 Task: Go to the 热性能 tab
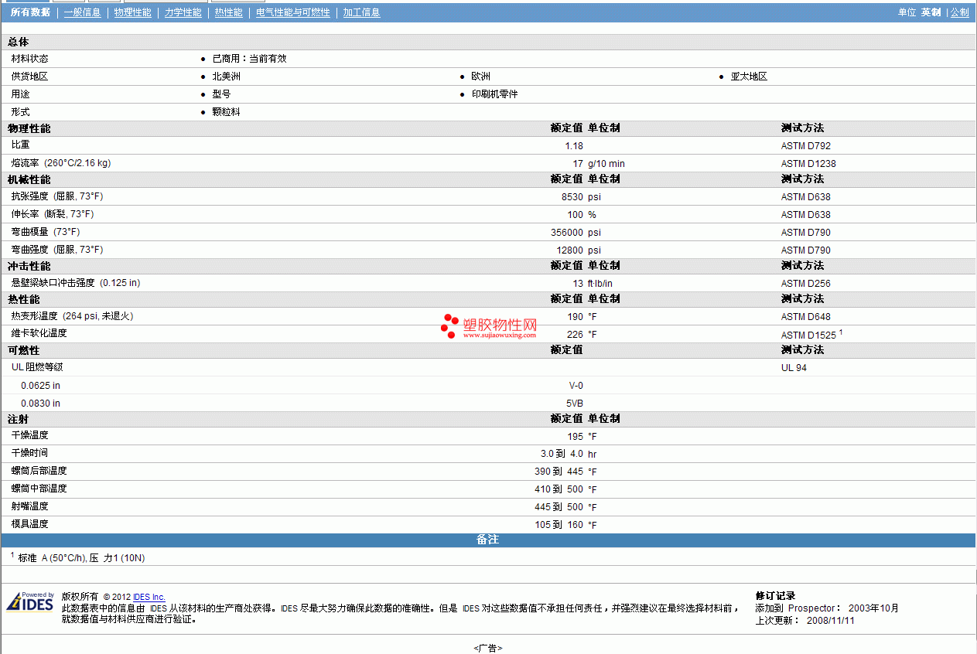point(229,12)
